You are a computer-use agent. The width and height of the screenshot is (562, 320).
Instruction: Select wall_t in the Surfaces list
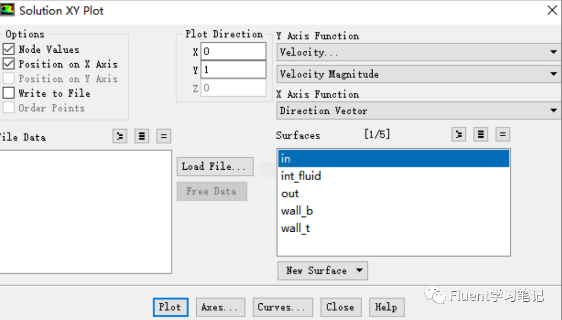pos(297,228)
